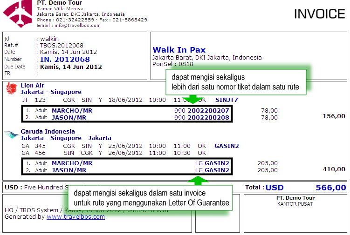
Task: Click the Jakarta - Singapore route title
Action: point(51,92)
